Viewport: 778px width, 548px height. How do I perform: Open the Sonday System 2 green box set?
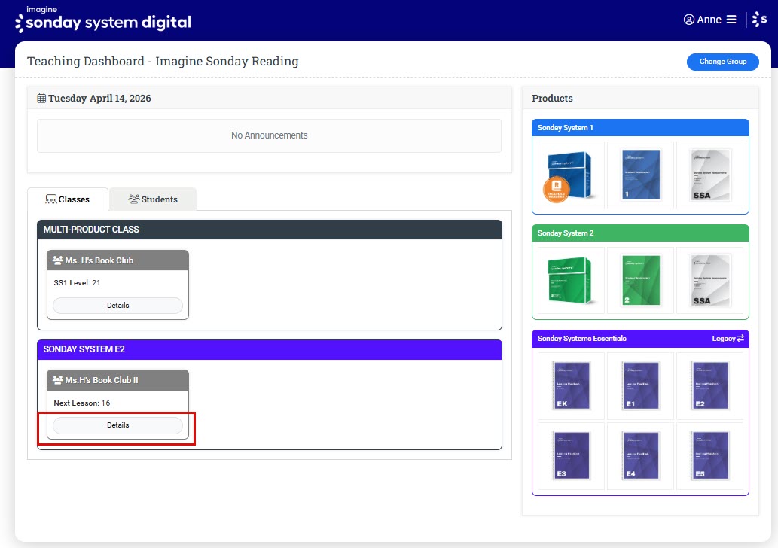571,280
